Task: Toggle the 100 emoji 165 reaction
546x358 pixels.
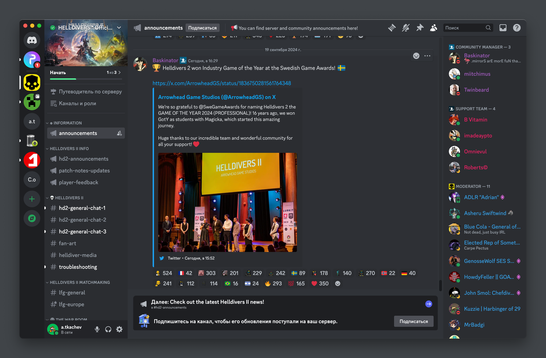Action: pos(297,283)
